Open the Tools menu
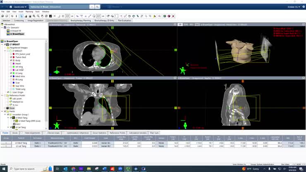The width and height of the screenshot is (306, 172). pyautogui.click(x=37, y=12)
